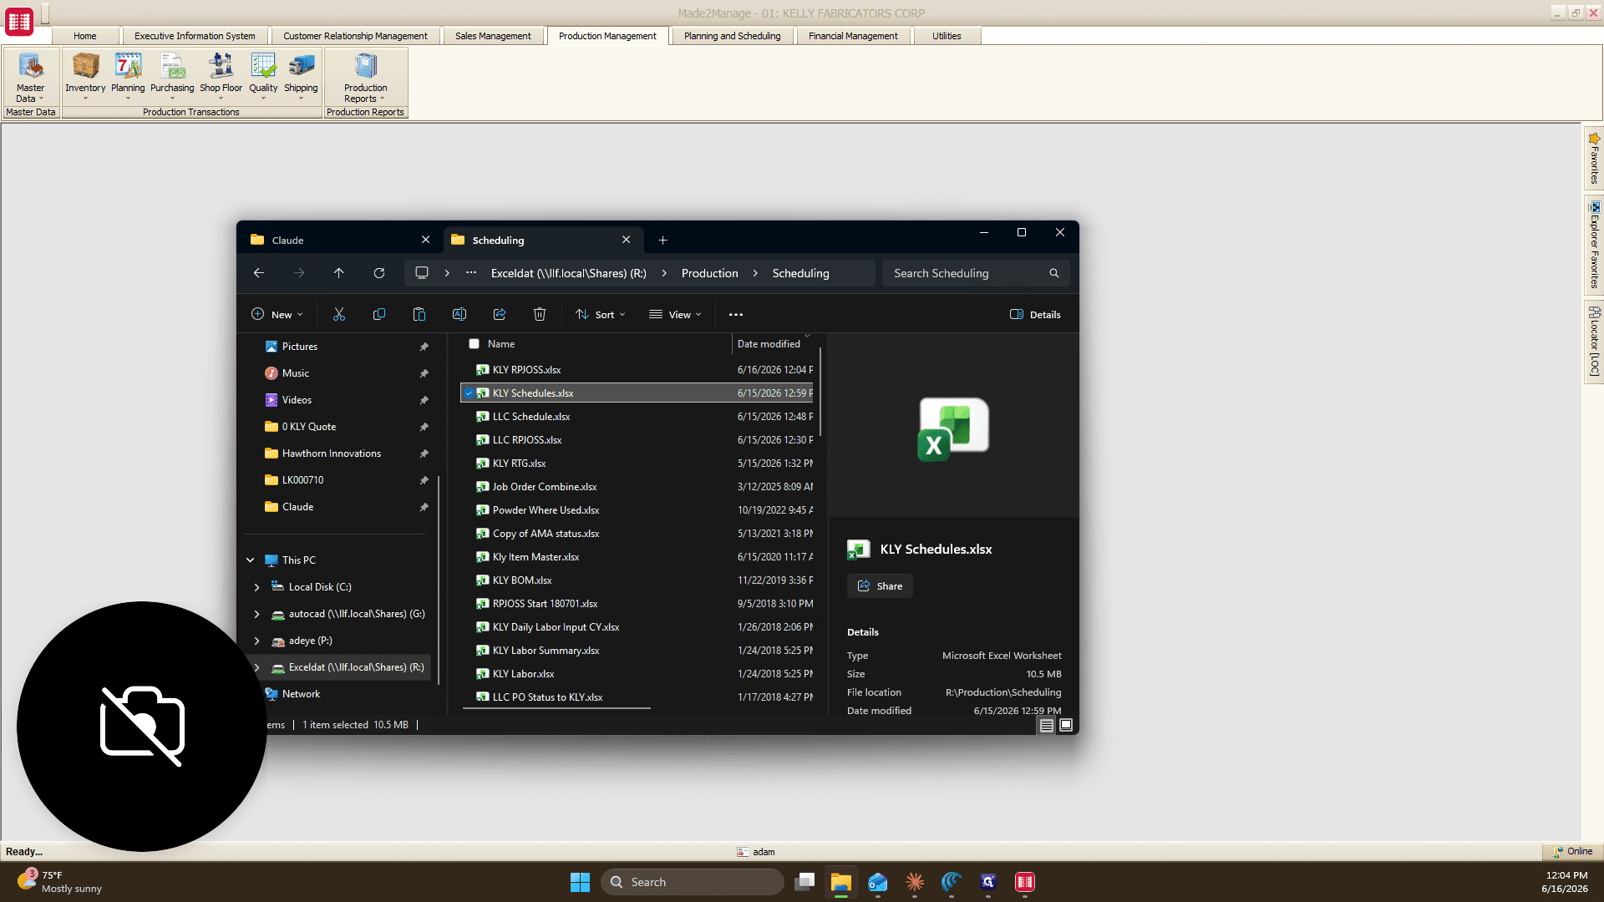Open the Favorites side panel tab
This screenshot has width=1604, height=902.
click(1594, 158)
